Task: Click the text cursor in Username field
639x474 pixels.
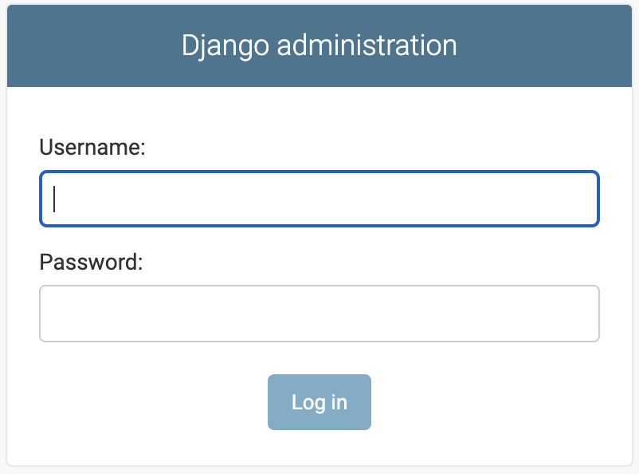Action: coord(54,199)
